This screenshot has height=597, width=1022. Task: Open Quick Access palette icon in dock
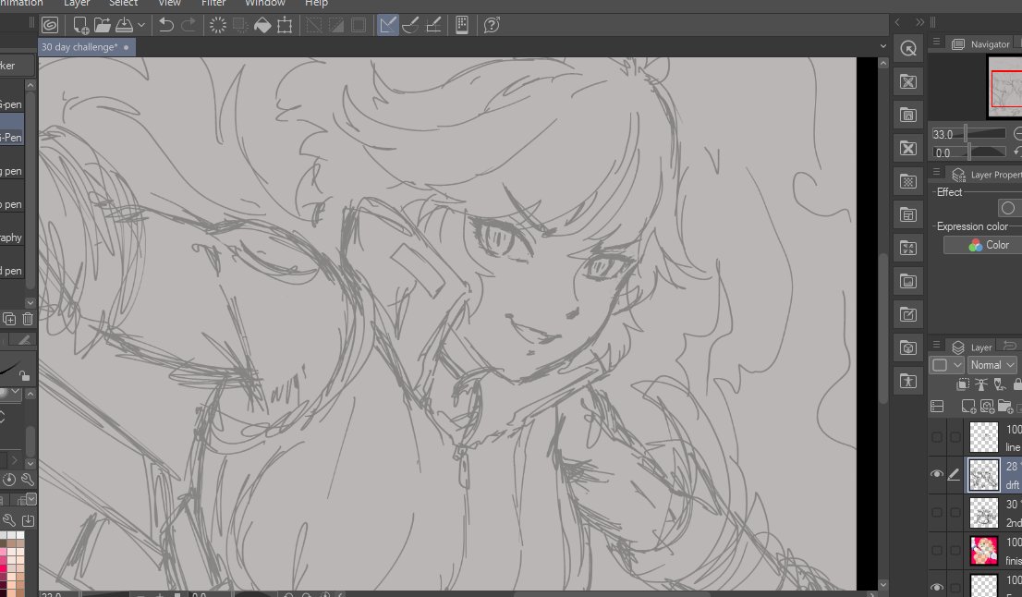908,49
